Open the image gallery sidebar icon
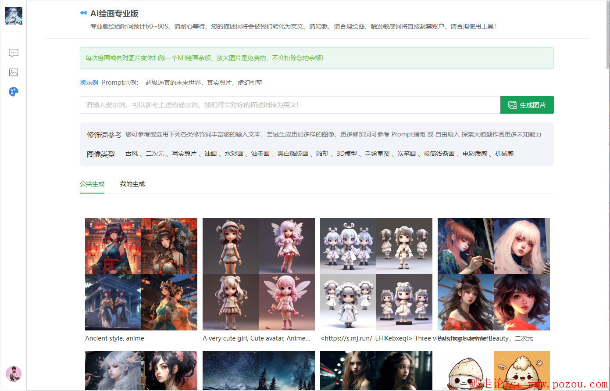The height and width of the screenshot is (391, 610). [14, 72]
